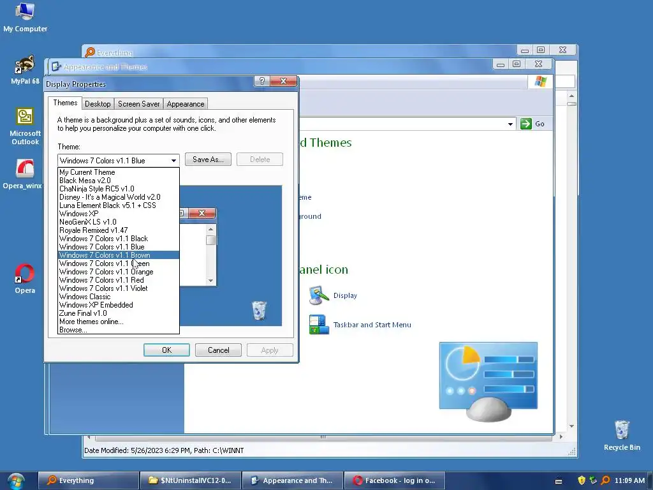The image size is (653, 490).
Task: Click the Recycle Bin in theme preview
Action: 259,311
